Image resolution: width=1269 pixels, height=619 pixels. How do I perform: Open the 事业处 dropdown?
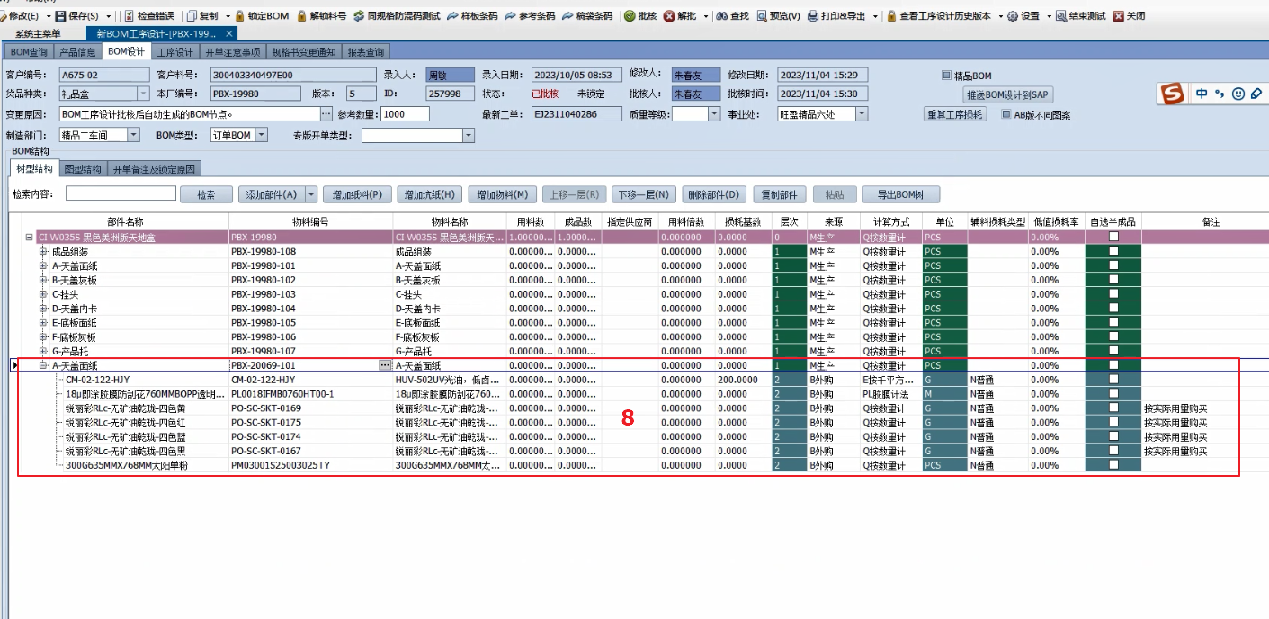862,114
